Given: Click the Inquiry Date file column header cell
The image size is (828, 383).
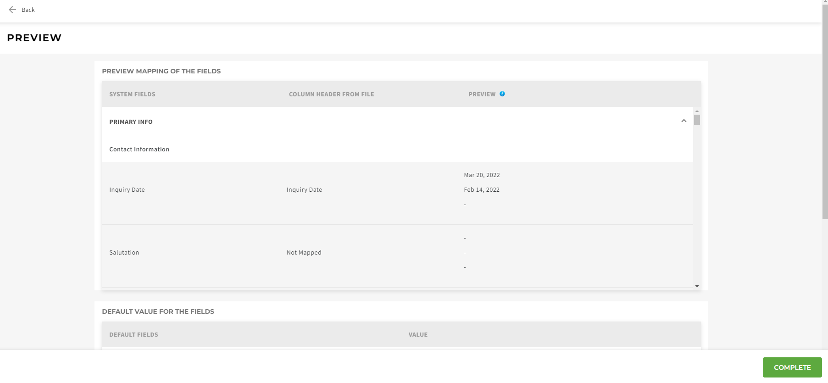Looking at the screenshot, I should point(304,190).
